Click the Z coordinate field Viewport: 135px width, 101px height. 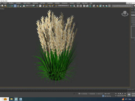[100, 94]
